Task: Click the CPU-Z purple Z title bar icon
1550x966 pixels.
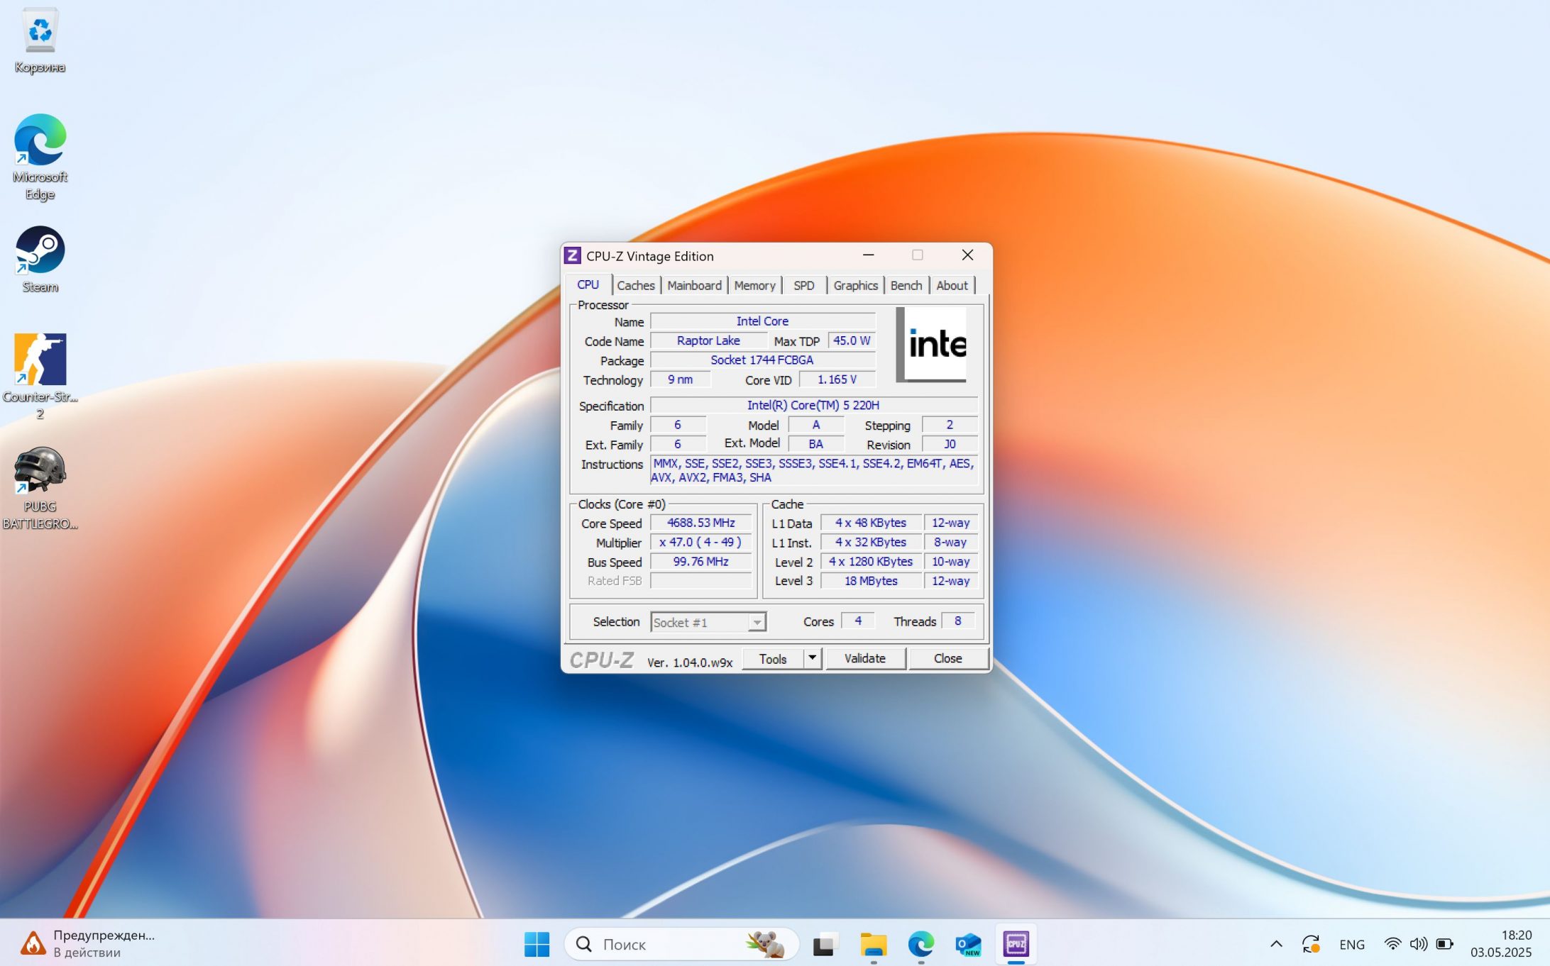Action: [x=573, y=255]
